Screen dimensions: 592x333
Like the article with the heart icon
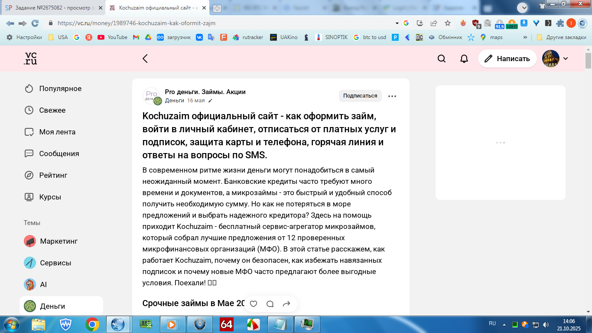coord(254,304)
